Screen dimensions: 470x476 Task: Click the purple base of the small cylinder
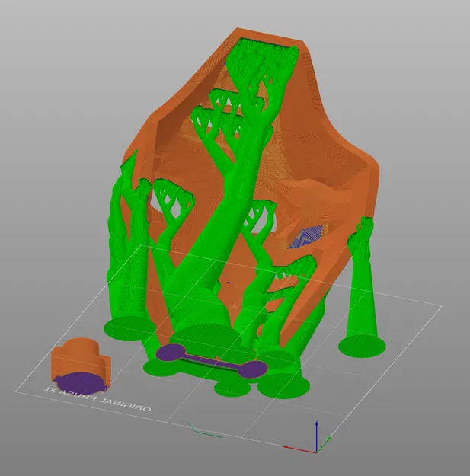pyautogui.click(x=82, y=383)
